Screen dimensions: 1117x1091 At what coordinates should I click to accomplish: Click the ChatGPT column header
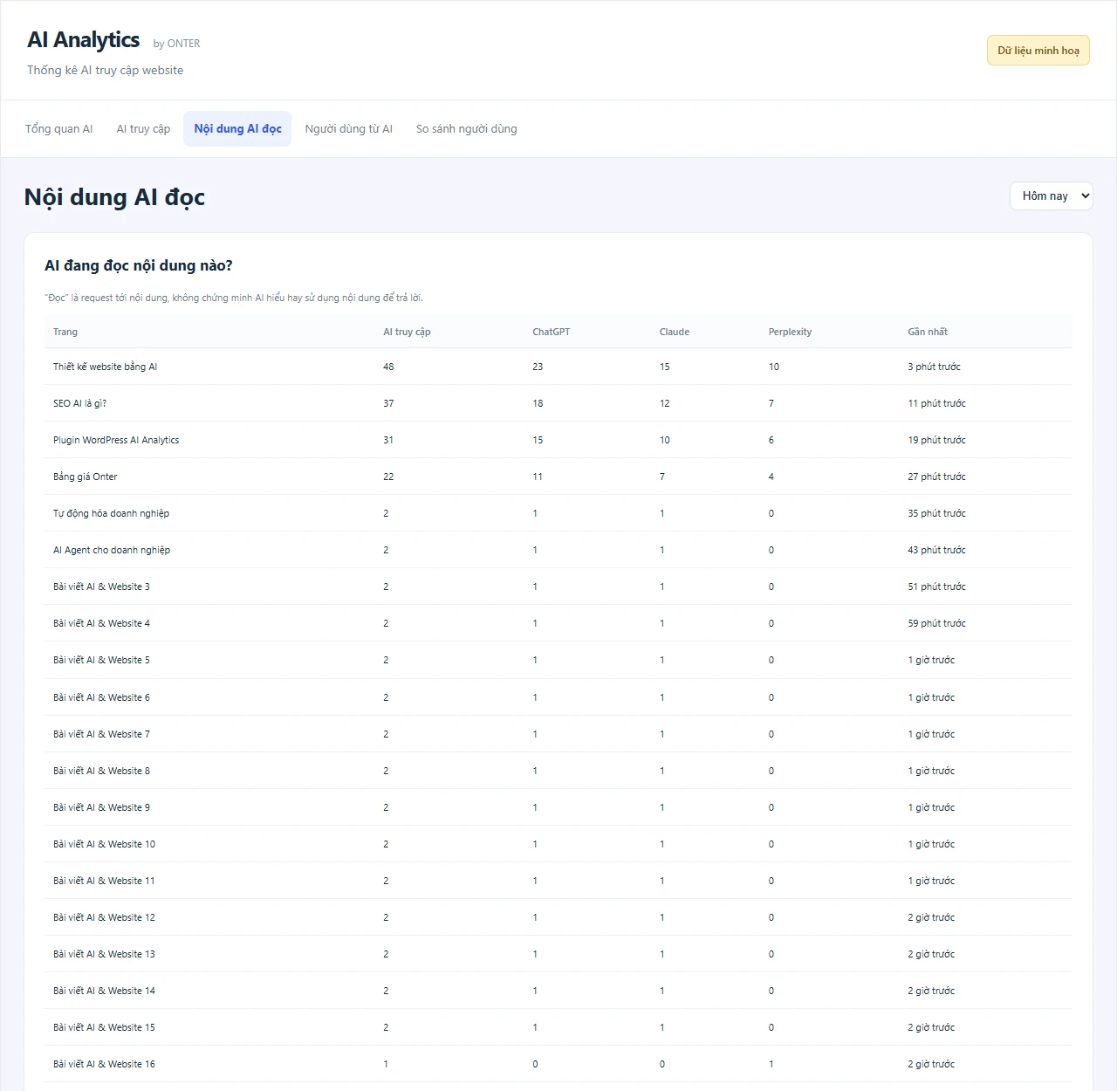(552, 332)
